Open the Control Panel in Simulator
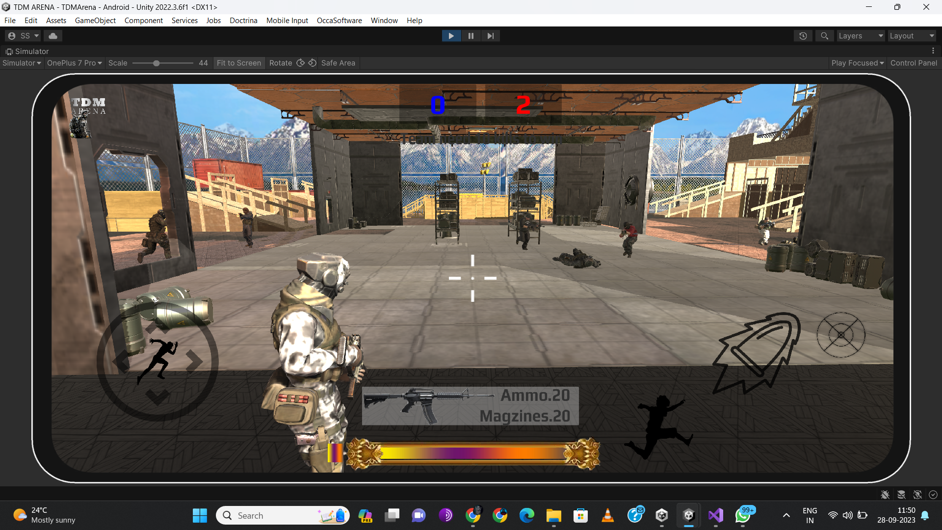This screenshot has width=942, height=530. point(914,63)
